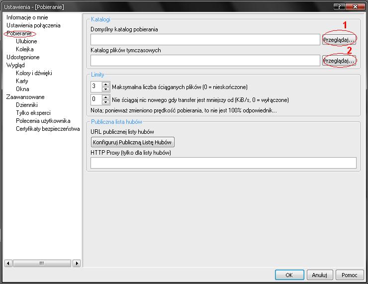Click the HTTP Proxy input field
The width and height of the screenshot is (368, 284).
[x=223, y=163]
